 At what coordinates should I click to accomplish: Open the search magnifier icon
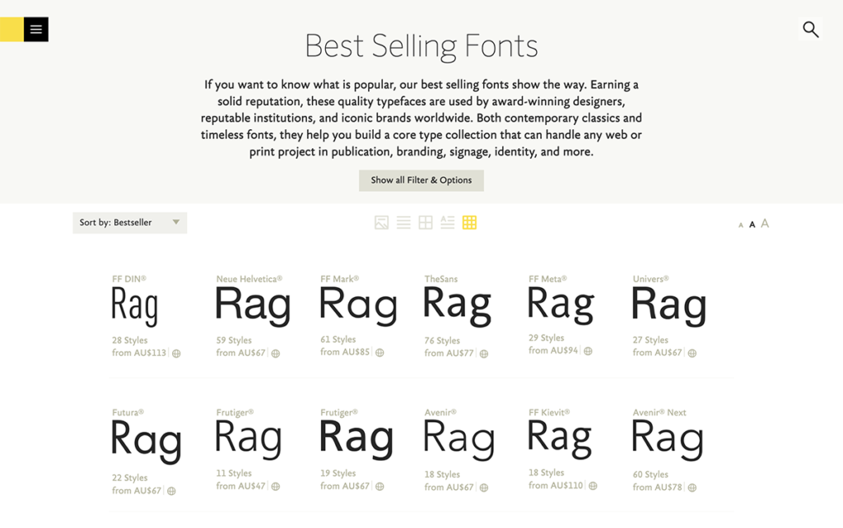[811, 29]
